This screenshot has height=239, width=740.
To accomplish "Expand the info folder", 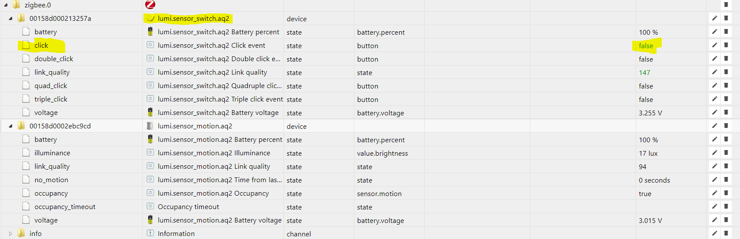I will pos(10,233).
